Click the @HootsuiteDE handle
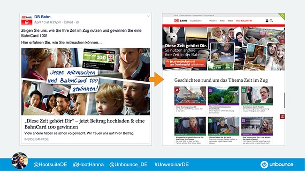 [x=50, y=164]
